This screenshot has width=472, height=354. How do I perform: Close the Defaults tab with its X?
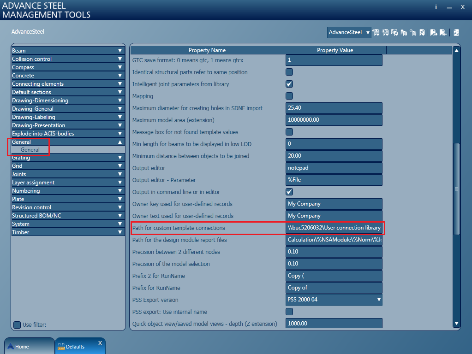(x=100, y=343)
